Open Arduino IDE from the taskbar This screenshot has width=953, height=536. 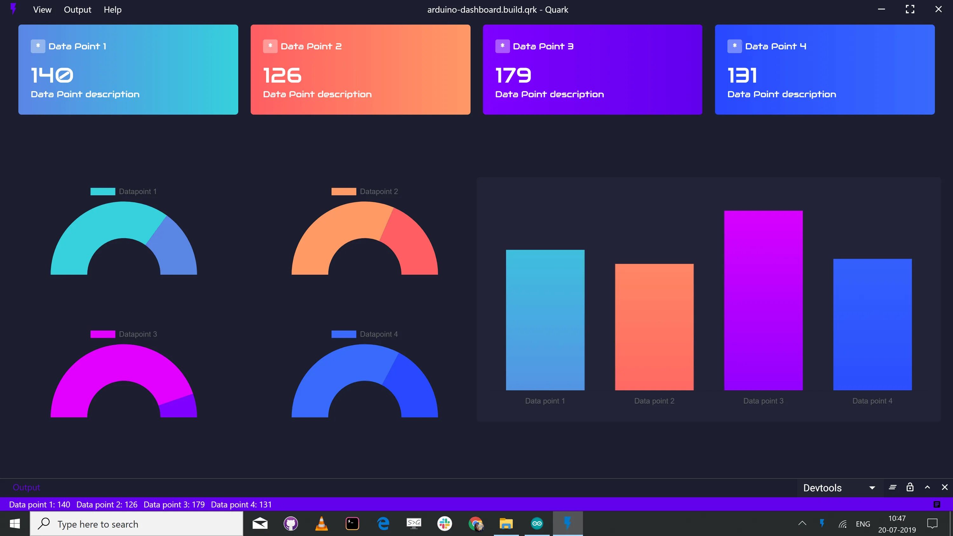click(x=537, y=523)
